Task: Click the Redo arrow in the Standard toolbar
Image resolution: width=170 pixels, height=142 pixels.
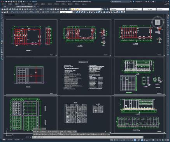Action: (37, 9)
